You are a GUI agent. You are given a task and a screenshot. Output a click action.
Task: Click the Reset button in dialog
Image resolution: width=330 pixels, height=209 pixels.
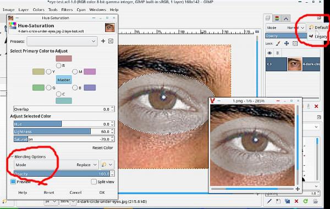click(49, 193)
